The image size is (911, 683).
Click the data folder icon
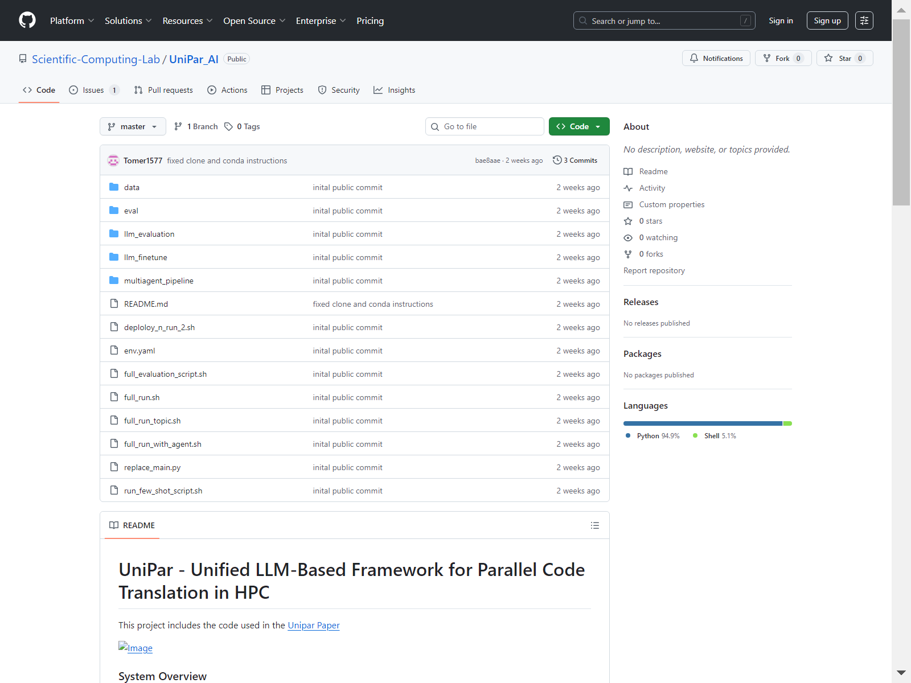pyautogui.click(x=114, y=187)
